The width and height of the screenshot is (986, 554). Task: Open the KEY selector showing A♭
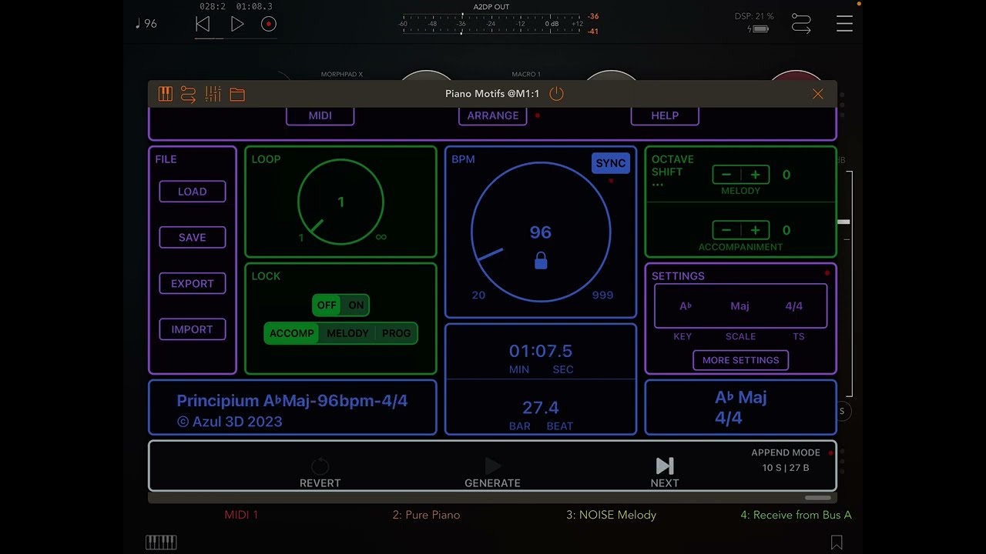[685, 306]
